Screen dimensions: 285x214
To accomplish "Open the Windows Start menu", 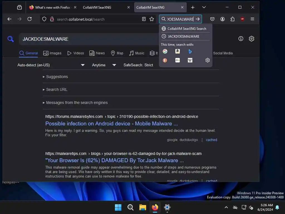I will click(118, 207).
